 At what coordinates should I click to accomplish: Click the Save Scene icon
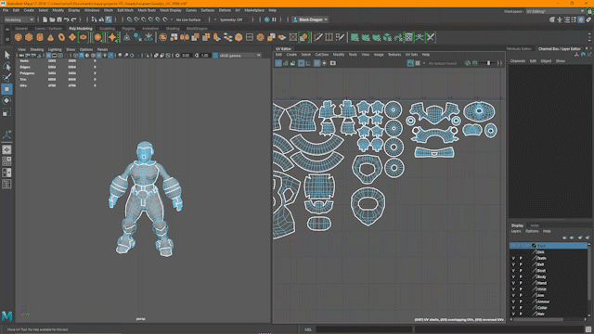(x=59, y=19)
